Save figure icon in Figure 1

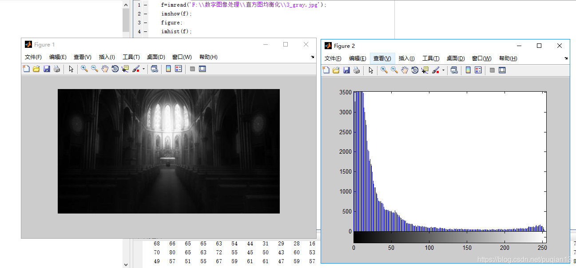47,69
